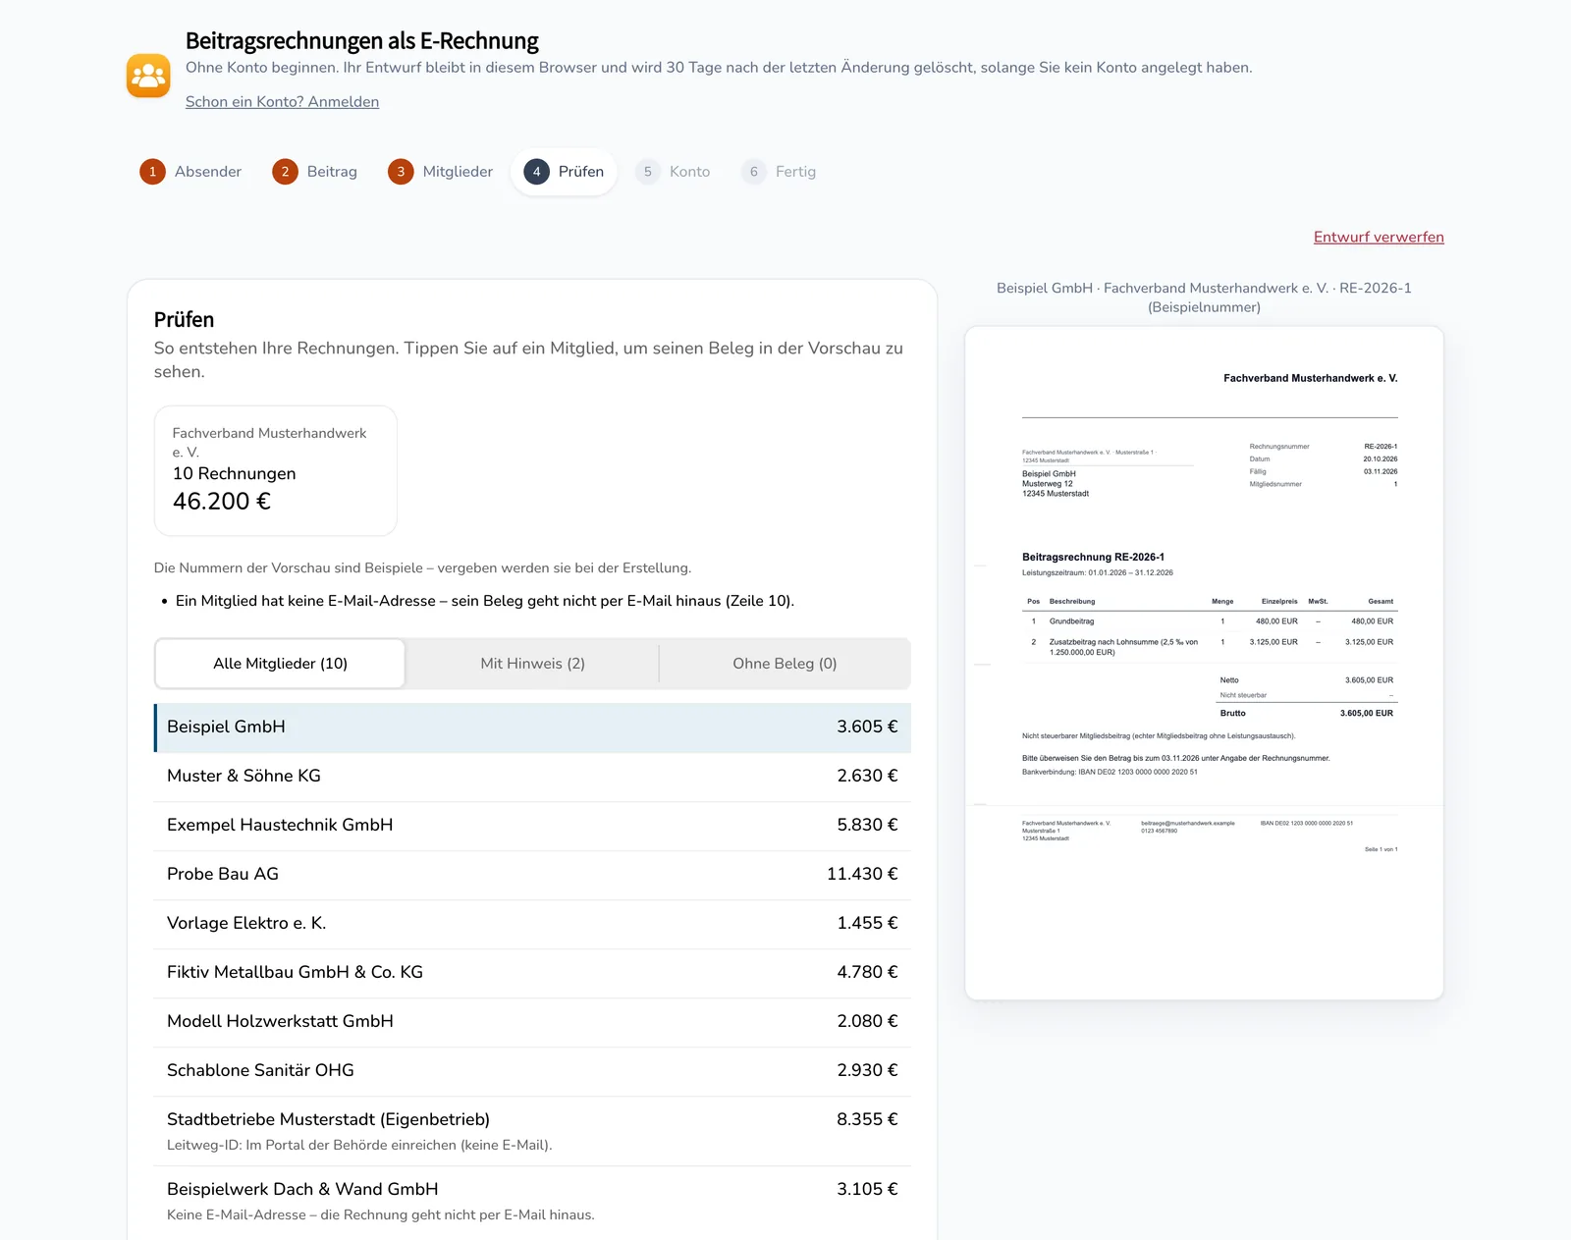The width and height of the screenshot is (1571, 1240).
Task: Show invoice for Probe Bau AG
Action: (532, 875)
